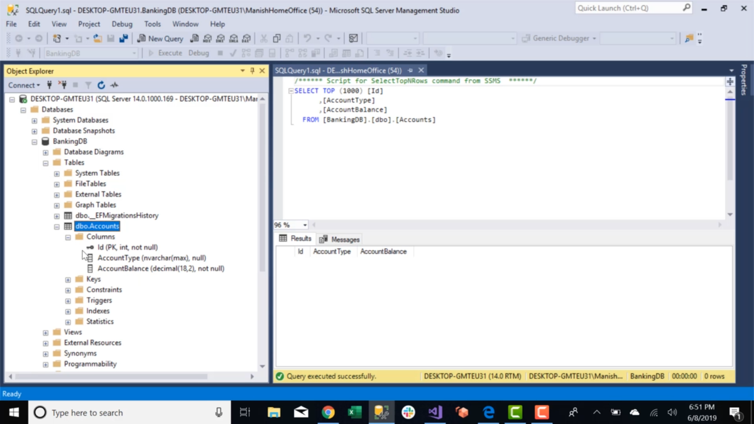The image size is (754, 424).
Task: Open the Object Explorer window position dropdown arrow
Action: [x=243, y=71]
